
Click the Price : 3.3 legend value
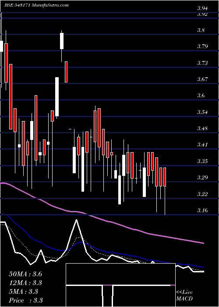tap(25, 300)
